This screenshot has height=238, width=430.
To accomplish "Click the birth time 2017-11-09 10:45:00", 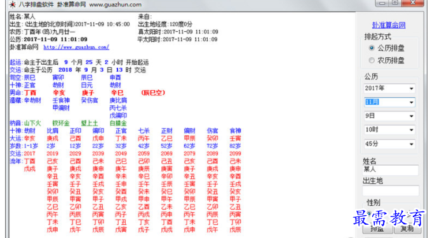I will [x=102, y=24].
